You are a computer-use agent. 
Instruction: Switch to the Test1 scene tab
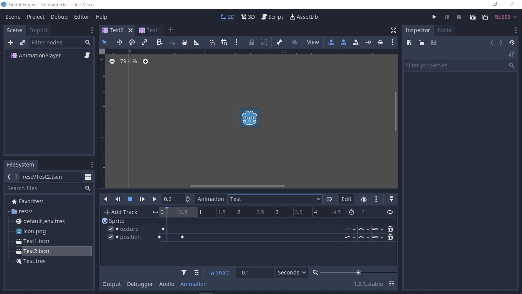tap(150, 30)
